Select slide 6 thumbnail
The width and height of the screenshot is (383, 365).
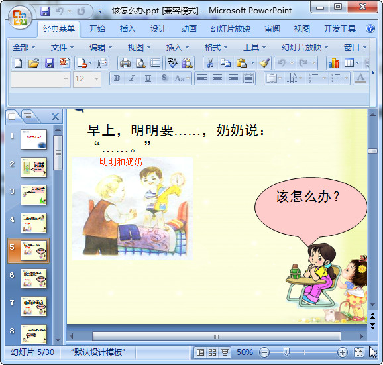pyautogui.click(x=34, y=279)
